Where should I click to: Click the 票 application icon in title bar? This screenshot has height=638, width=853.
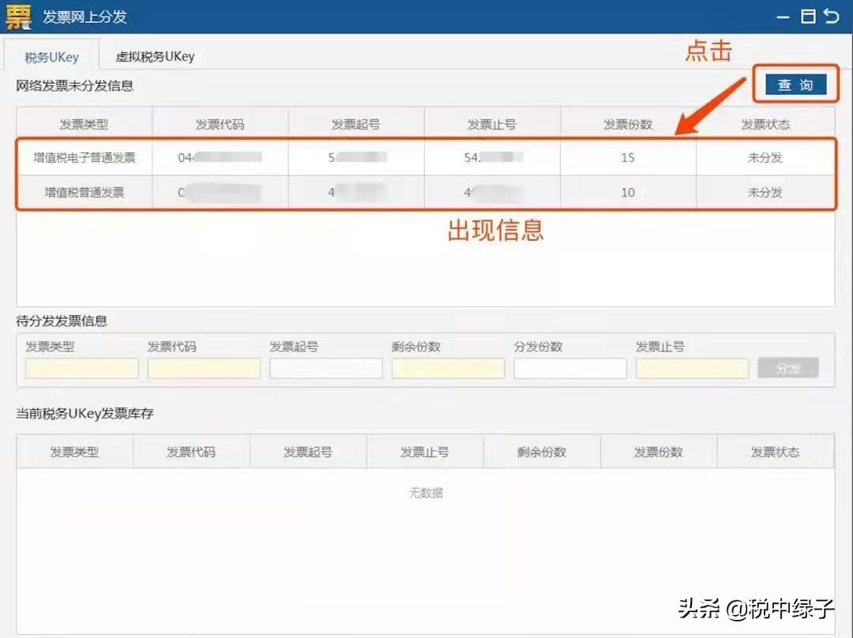tap(17, 16)
